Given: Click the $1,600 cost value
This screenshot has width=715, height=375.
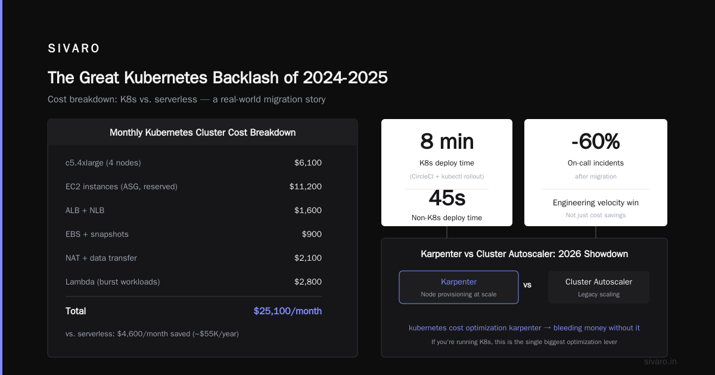Looking at the screenshot, I should click(308, 210).
